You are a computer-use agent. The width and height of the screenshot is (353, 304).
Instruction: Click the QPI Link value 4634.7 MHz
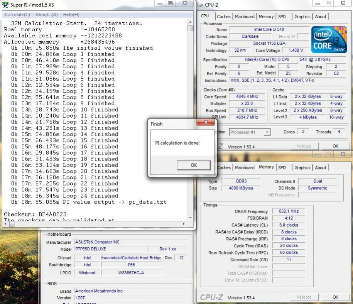point(247,117)
